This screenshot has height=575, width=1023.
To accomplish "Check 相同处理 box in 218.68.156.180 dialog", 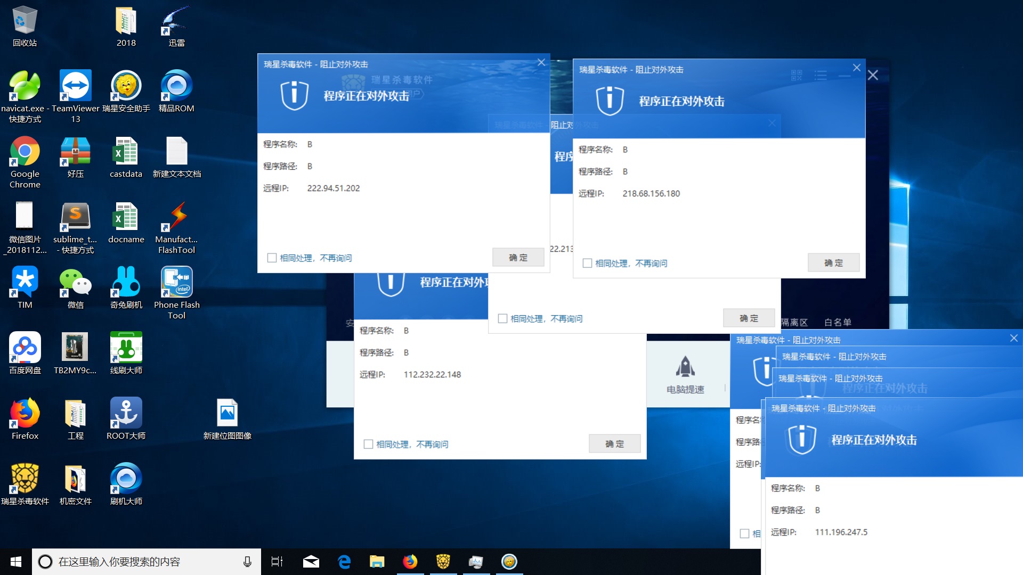I will pyautogui.click(x=587, y=264).
